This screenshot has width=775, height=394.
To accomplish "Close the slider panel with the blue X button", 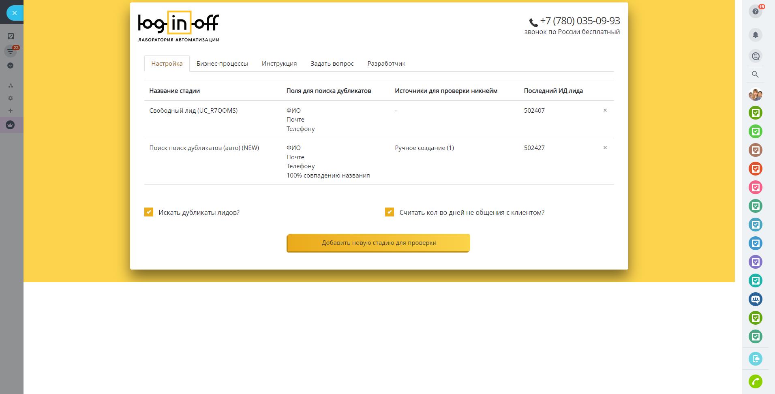I will pos(15,13).
